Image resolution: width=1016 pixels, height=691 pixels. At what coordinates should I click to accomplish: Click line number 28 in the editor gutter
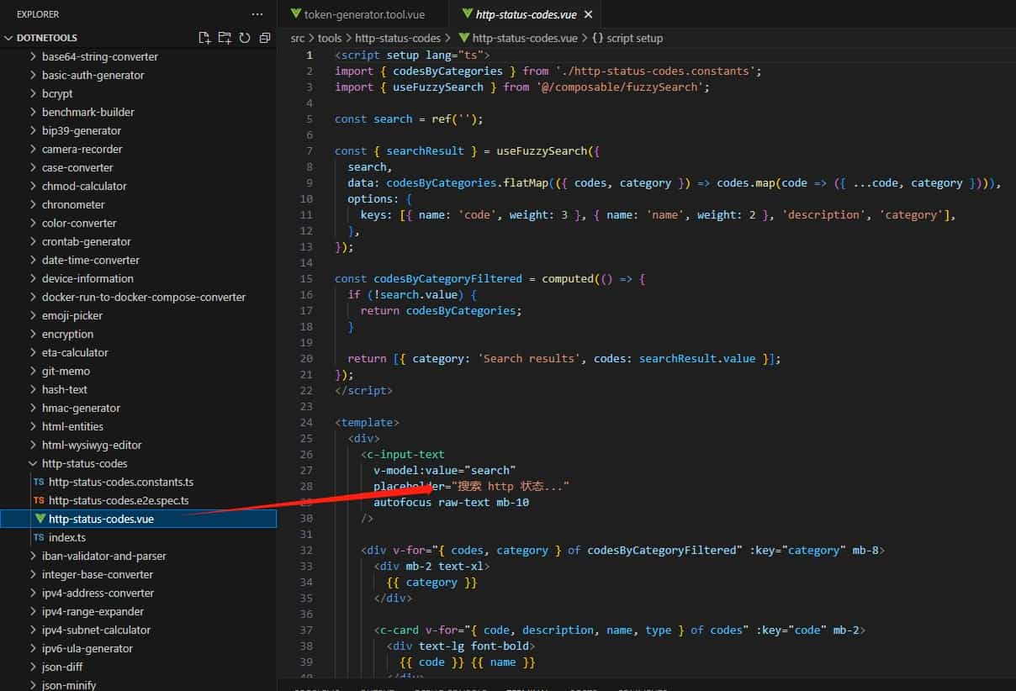click(306, 486)
